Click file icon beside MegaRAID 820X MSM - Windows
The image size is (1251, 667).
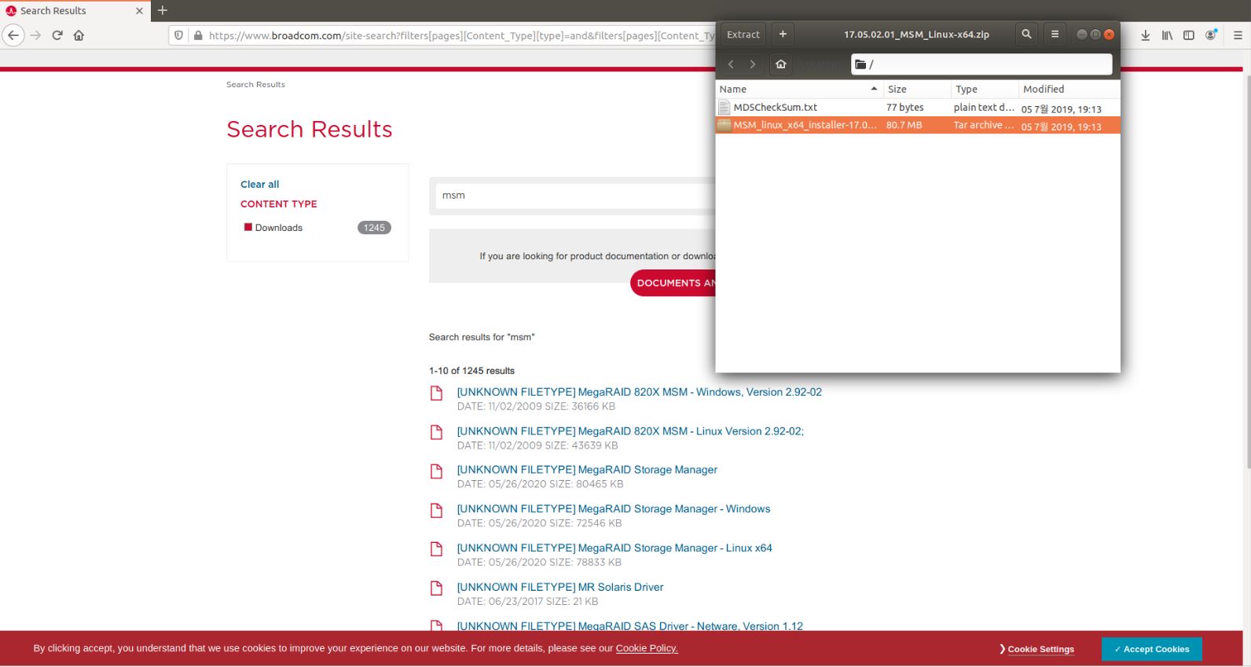[436, 393]
